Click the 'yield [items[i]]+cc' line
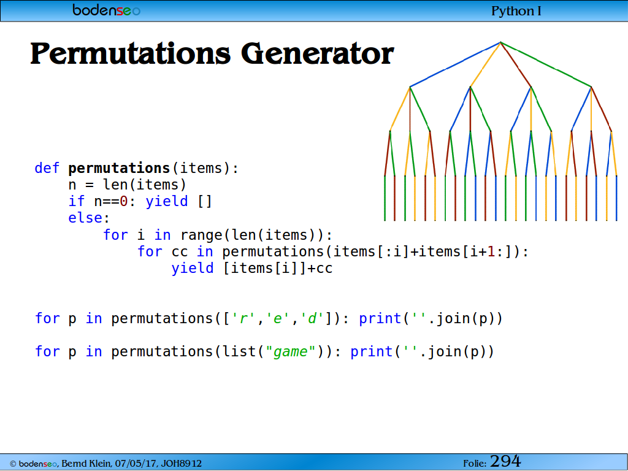The height and width of the screenshot is (471, 628). (x=252, y=268)
